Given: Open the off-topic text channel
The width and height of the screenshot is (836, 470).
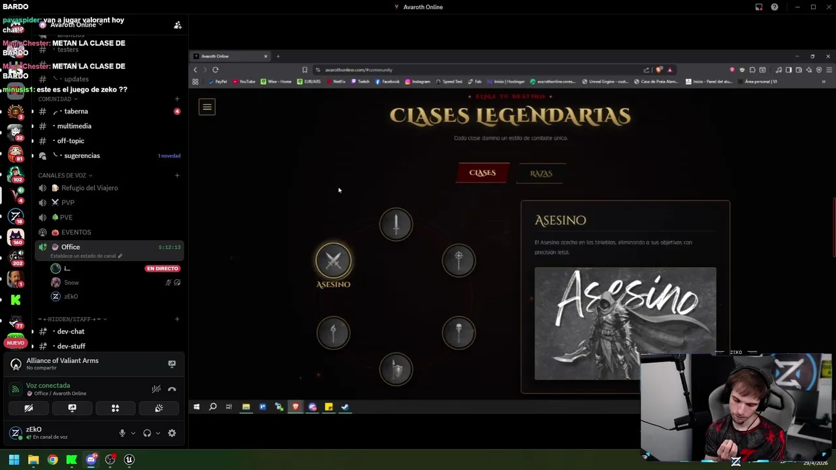Looking at the screenshot, I should [x=108, y=141].
